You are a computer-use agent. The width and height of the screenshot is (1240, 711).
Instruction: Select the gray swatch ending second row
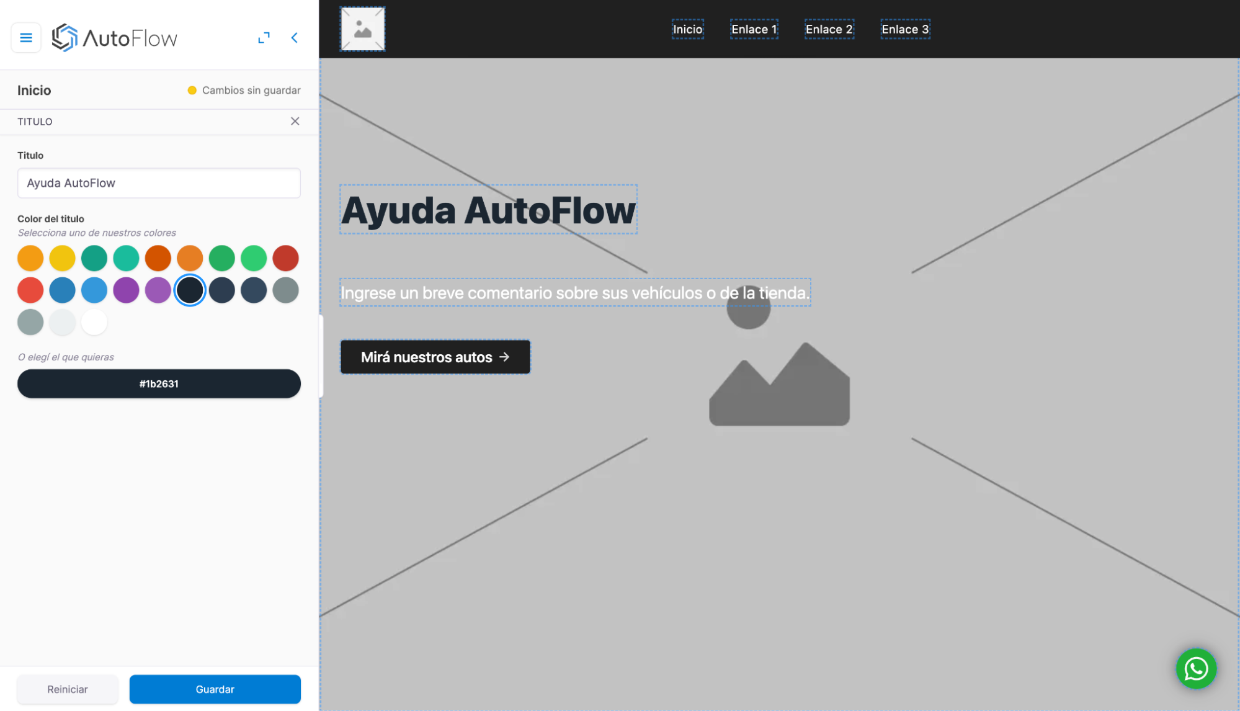pos(286,290)
